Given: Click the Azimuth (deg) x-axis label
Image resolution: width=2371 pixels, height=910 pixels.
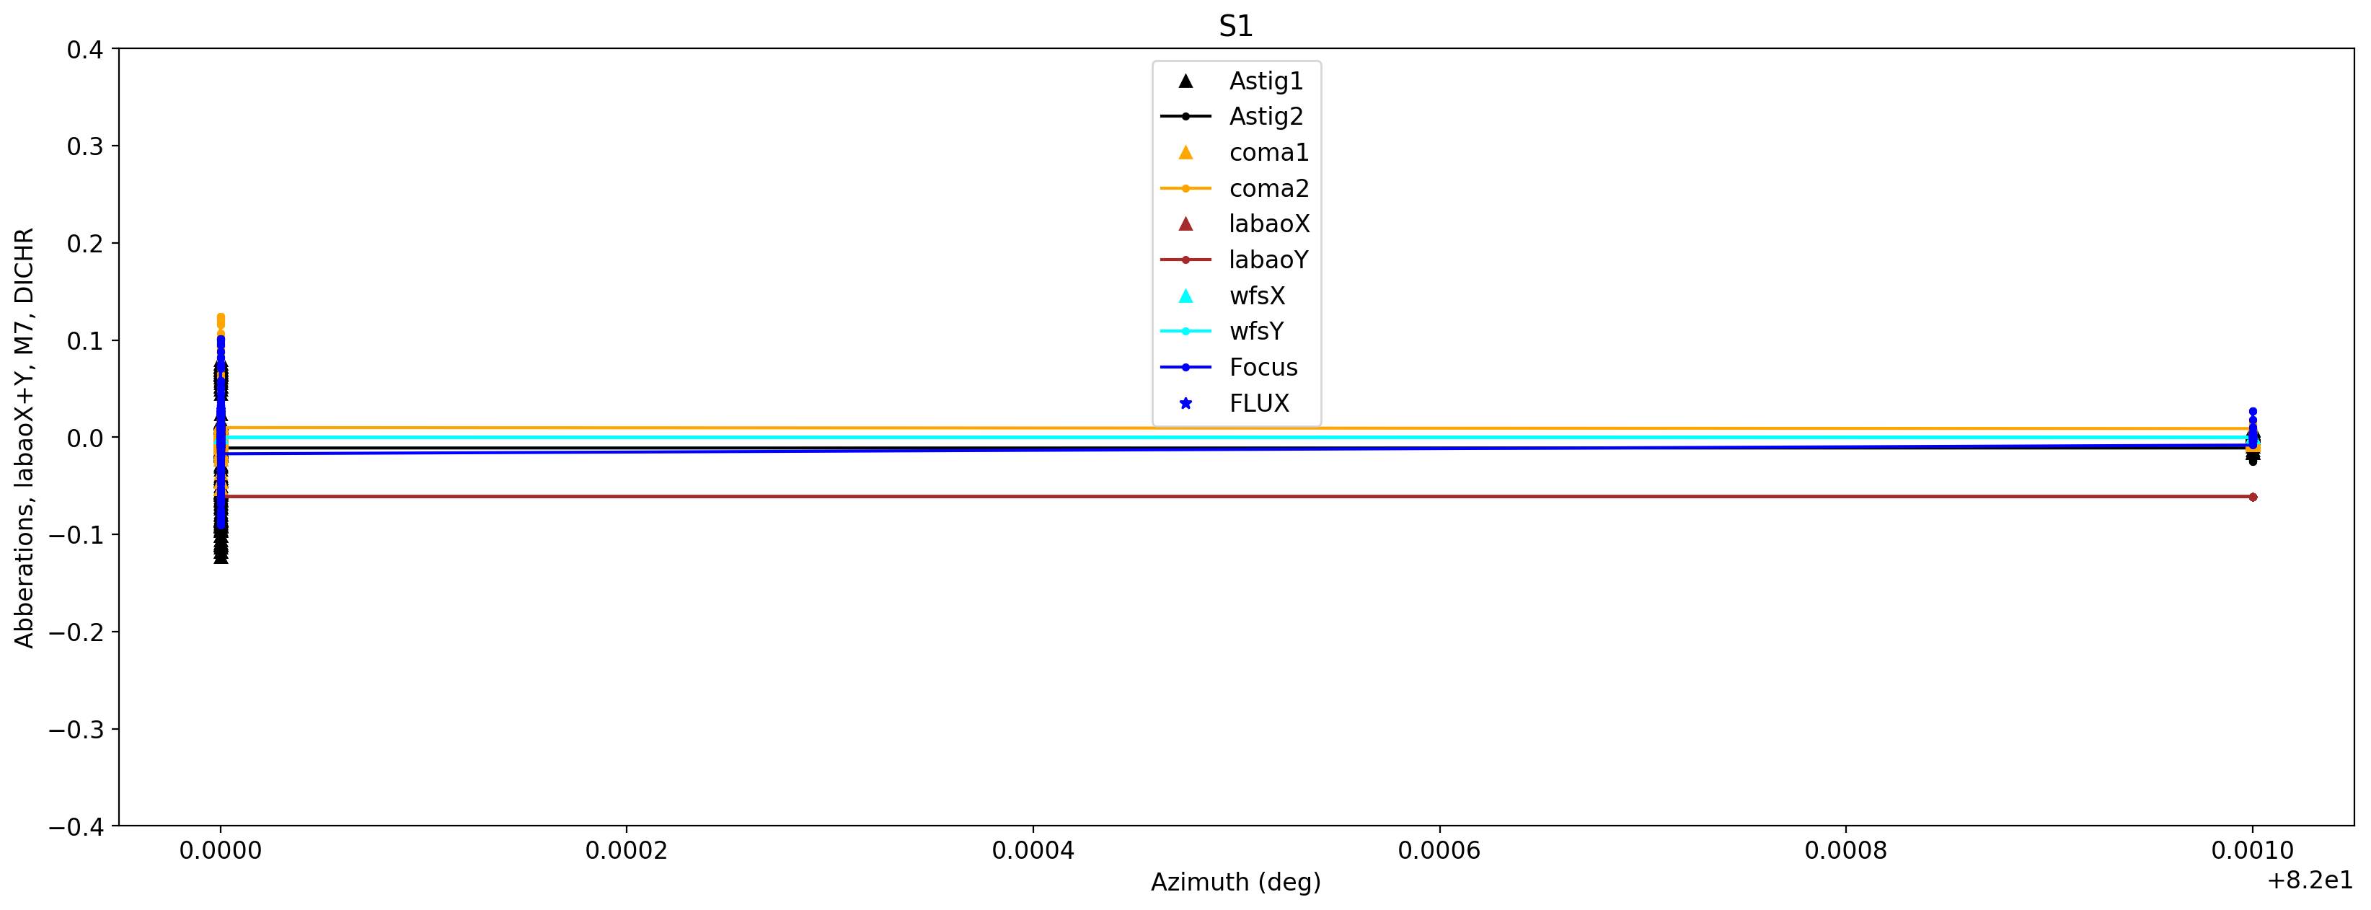Looking at the screenshot, I should [1235, 883].
